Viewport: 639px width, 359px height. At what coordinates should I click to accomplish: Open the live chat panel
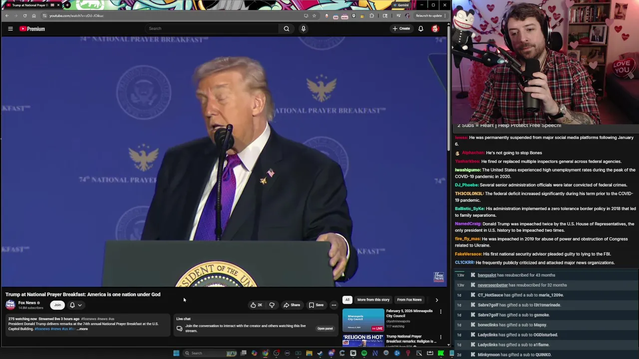click(325, 329)
